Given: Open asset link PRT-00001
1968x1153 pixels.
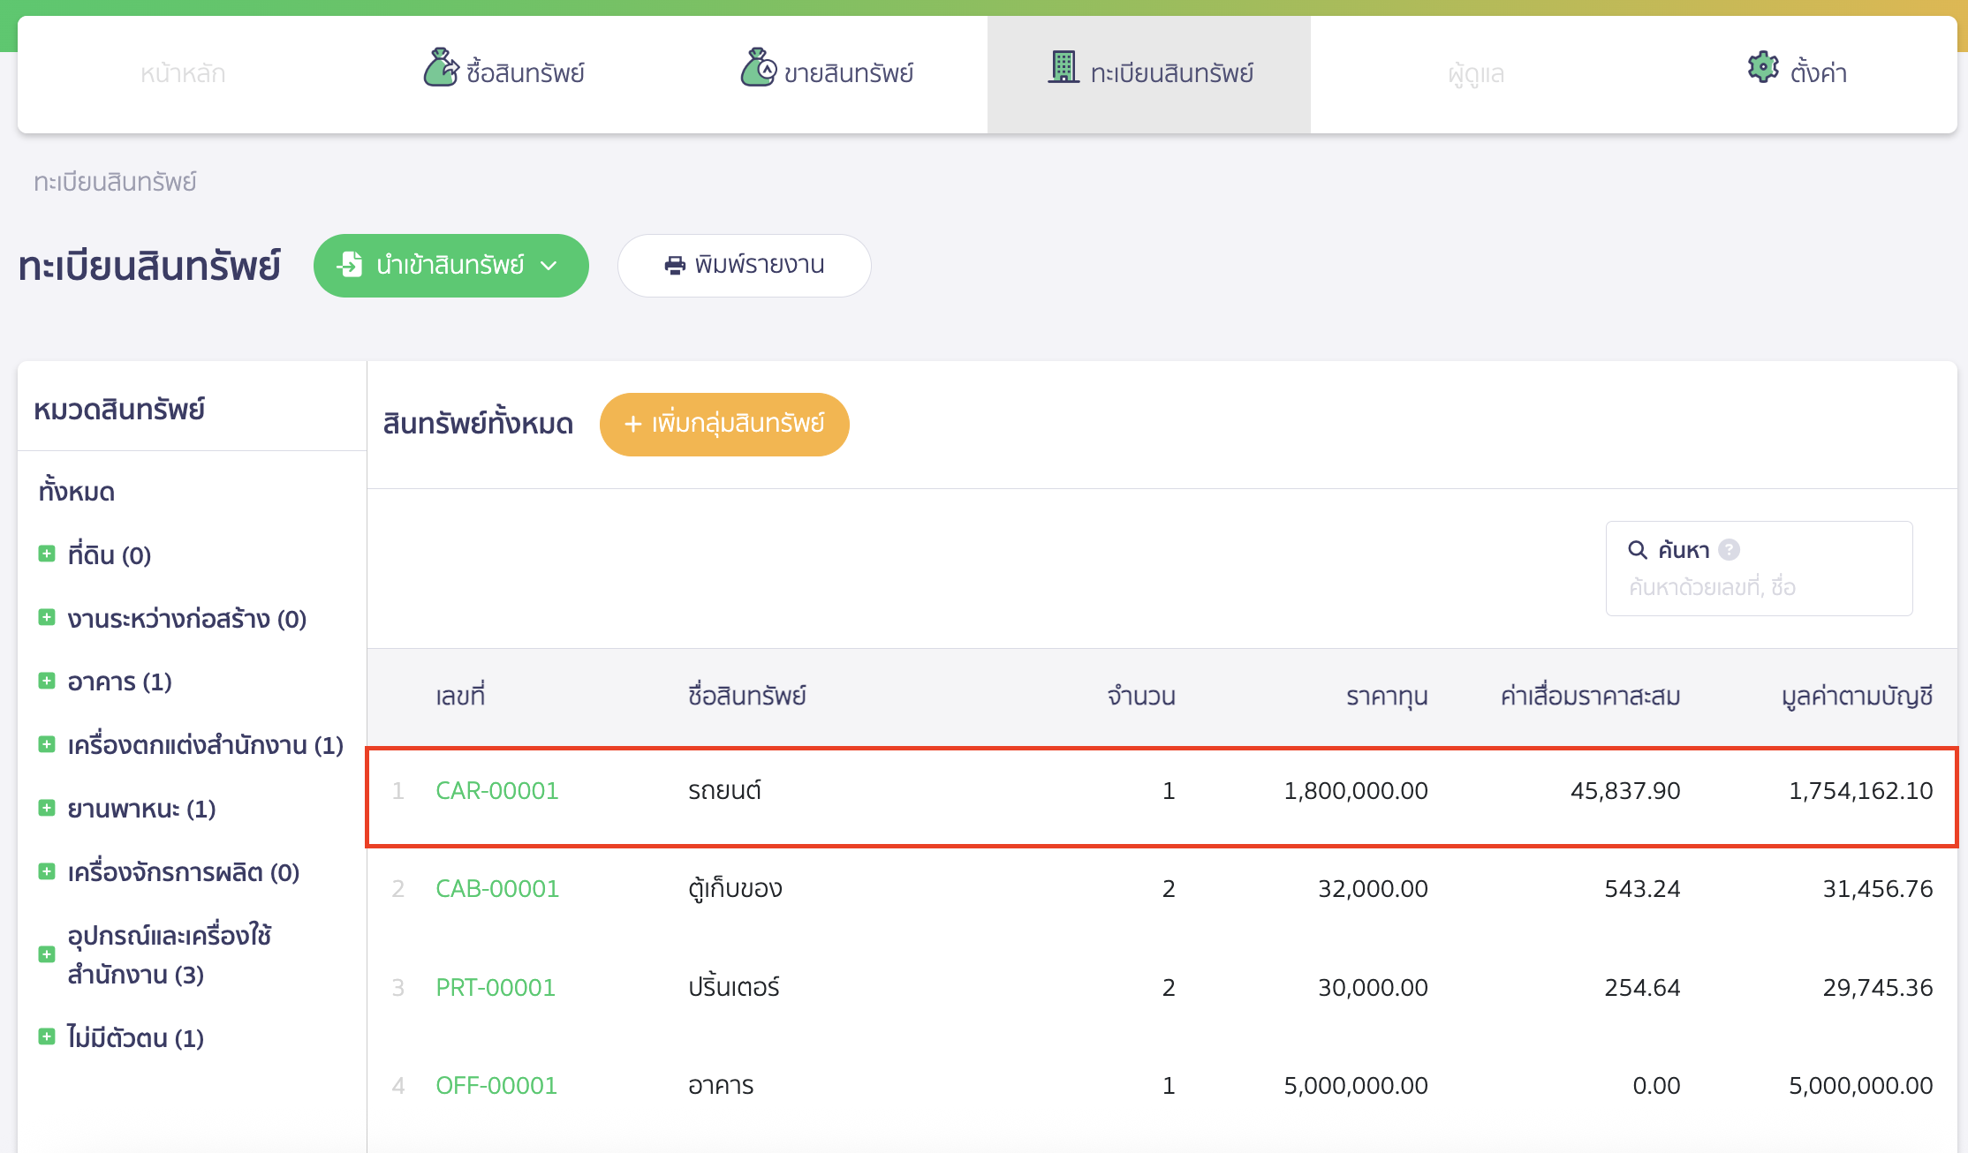Looking at the screenshot, I should pos(495,987).
